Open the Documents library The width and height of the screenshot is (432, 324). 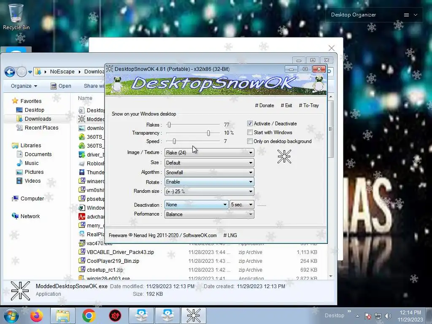point(34,154)
